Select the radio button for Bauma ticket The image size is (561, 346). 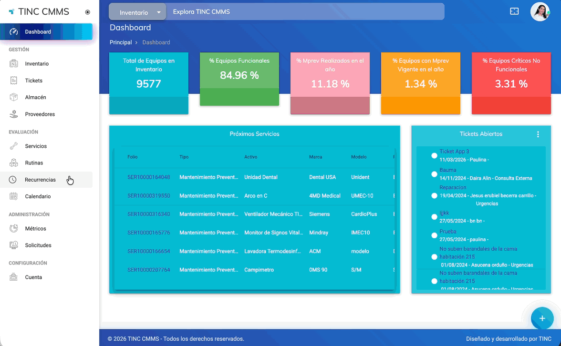434,174
